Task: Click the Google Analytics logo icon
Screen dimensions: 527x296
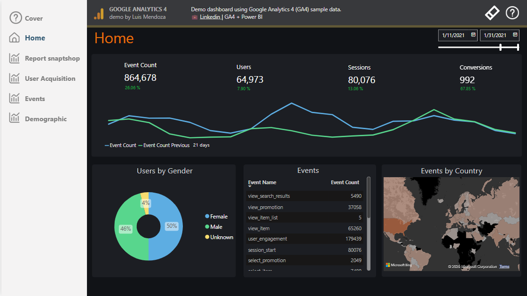Action: pos(99,14)
